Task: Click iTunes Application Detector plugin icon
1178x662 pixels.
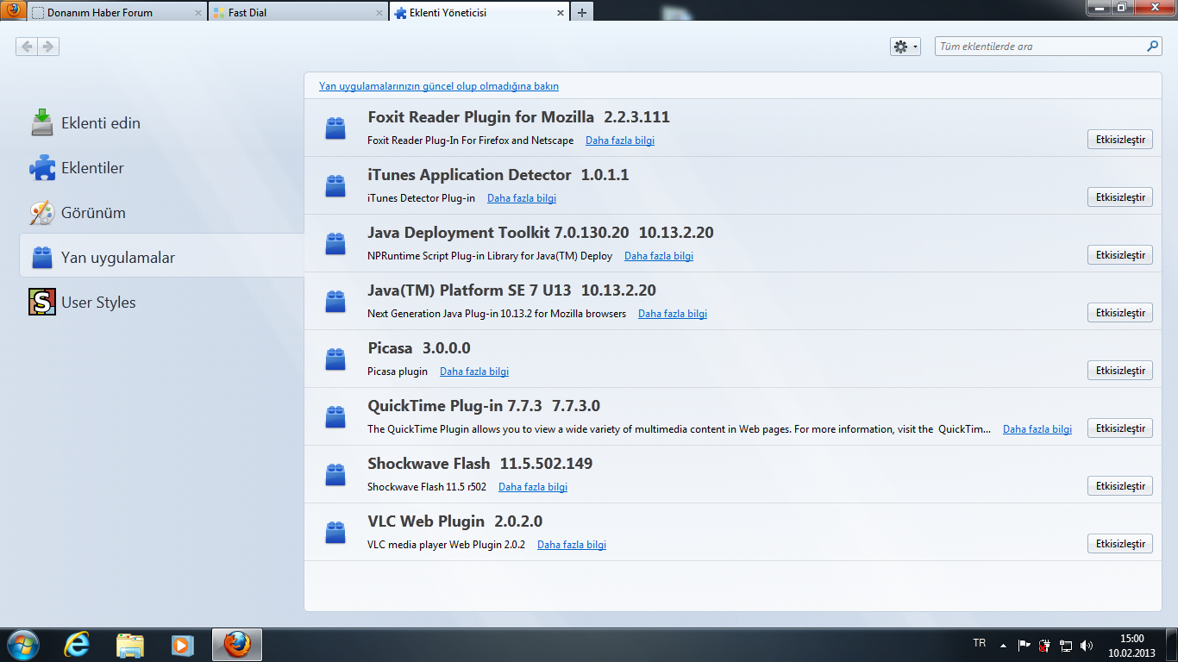Action: [335, 185]
